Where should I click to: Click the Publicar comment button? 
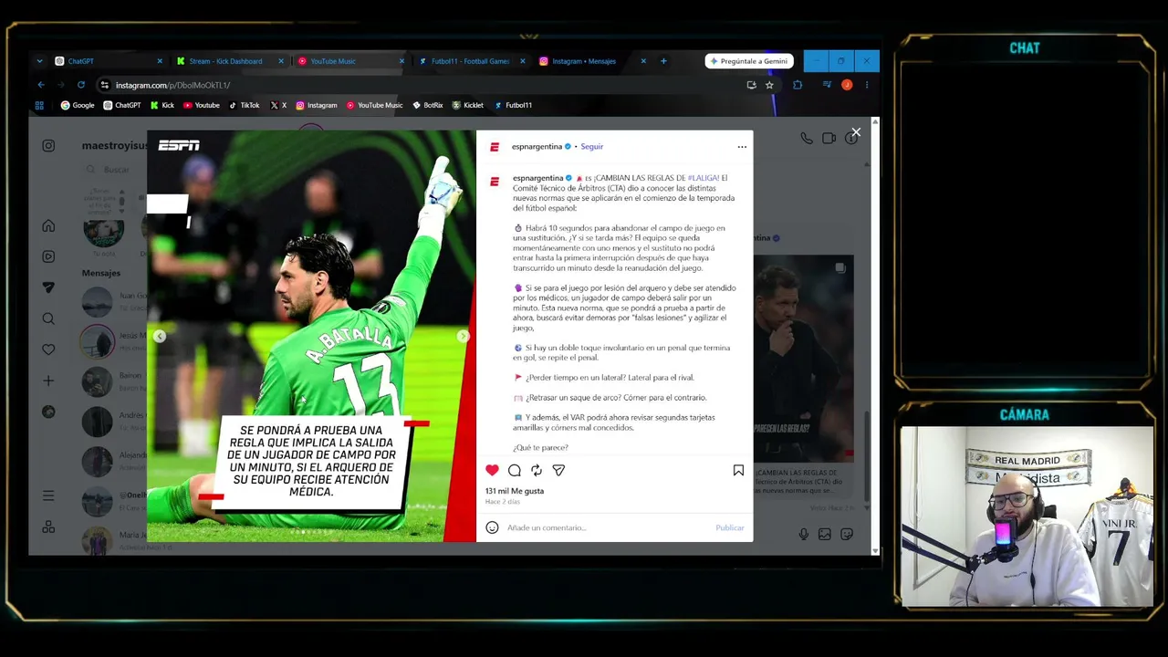click(730, 527)
